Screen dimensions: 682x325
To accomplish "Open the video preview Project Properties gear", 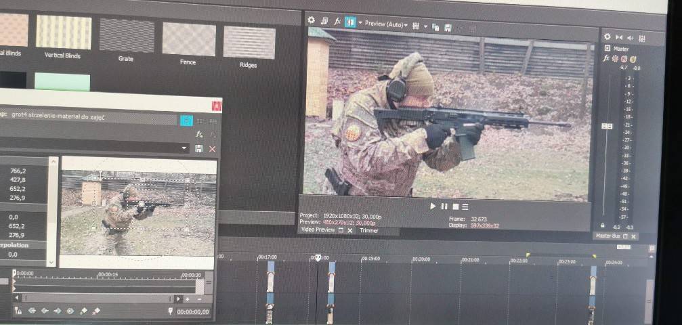I will [x=312, y=22].
